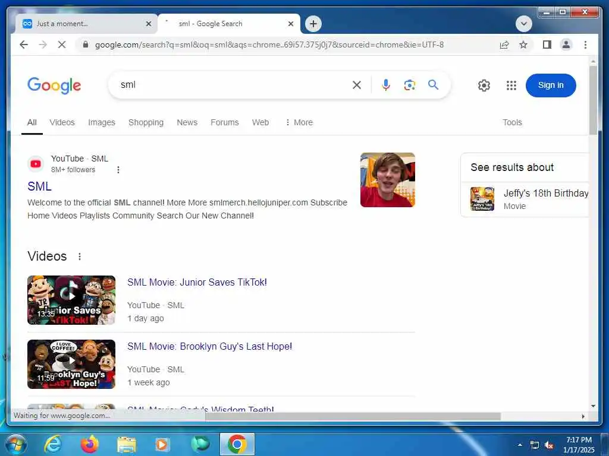Expand the More search filters menu
Screen dimensions: 609x456
[x=299, y=122]
